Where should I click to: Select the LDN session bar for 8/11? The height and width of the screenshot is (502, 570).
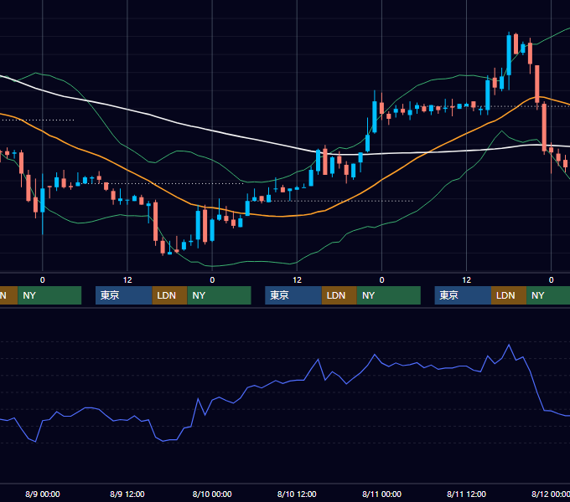coord(509,295)
